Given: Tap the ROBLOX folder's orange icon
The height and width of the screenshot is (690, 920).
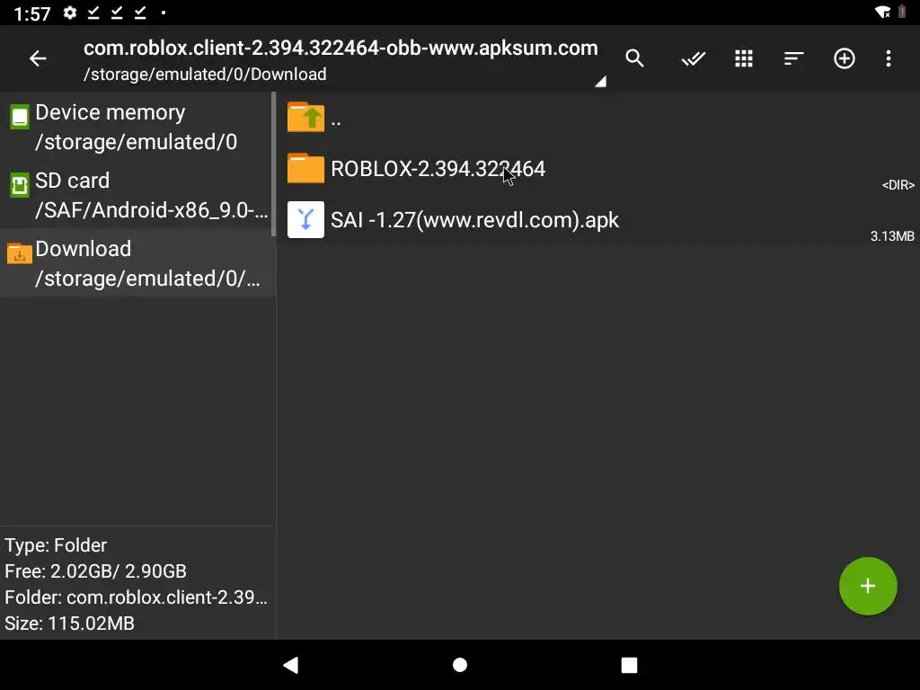Looking at the screenshot, I should point(305,168).
